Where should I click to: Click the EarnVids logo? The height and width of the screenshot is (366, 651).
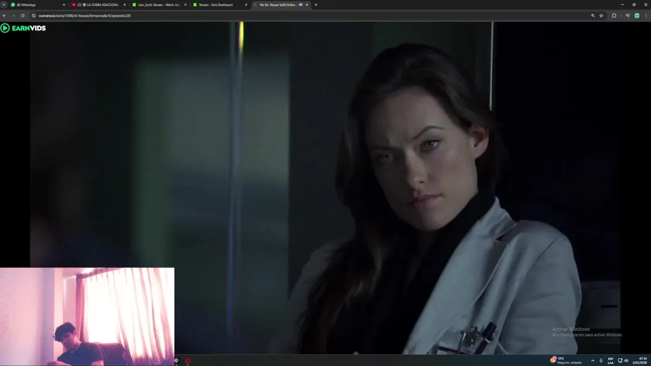(23, 28)
